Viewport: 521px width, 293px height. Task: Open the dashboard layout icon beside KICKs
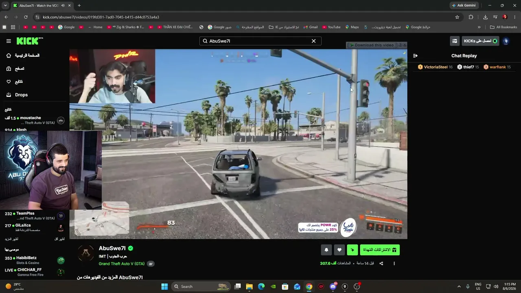(x=455, y=41)
